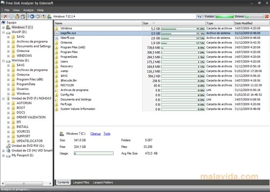Click the Up one level folder icon
The width and height of the screenshot is (270, 192).
(44, 17)
